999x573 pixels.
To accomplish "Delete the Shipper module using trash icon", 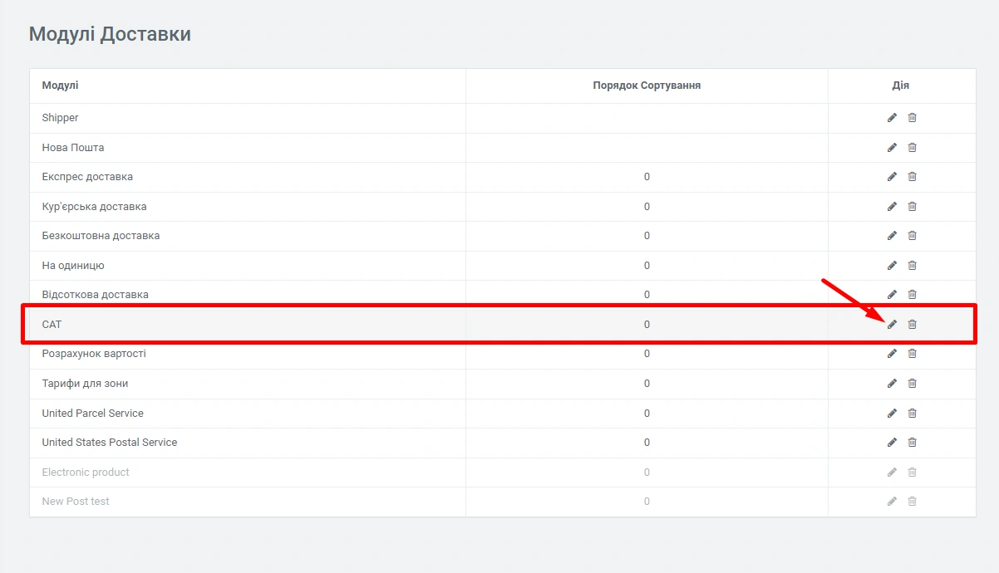I will tap(912, 118).
